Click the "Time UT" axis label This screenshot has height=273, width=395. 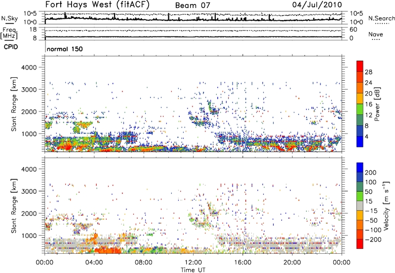[x=193, y=270]
